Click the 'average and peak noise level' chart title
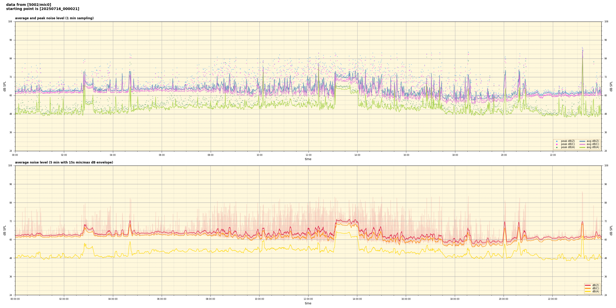616x308 pixels. tap(54, 18)
